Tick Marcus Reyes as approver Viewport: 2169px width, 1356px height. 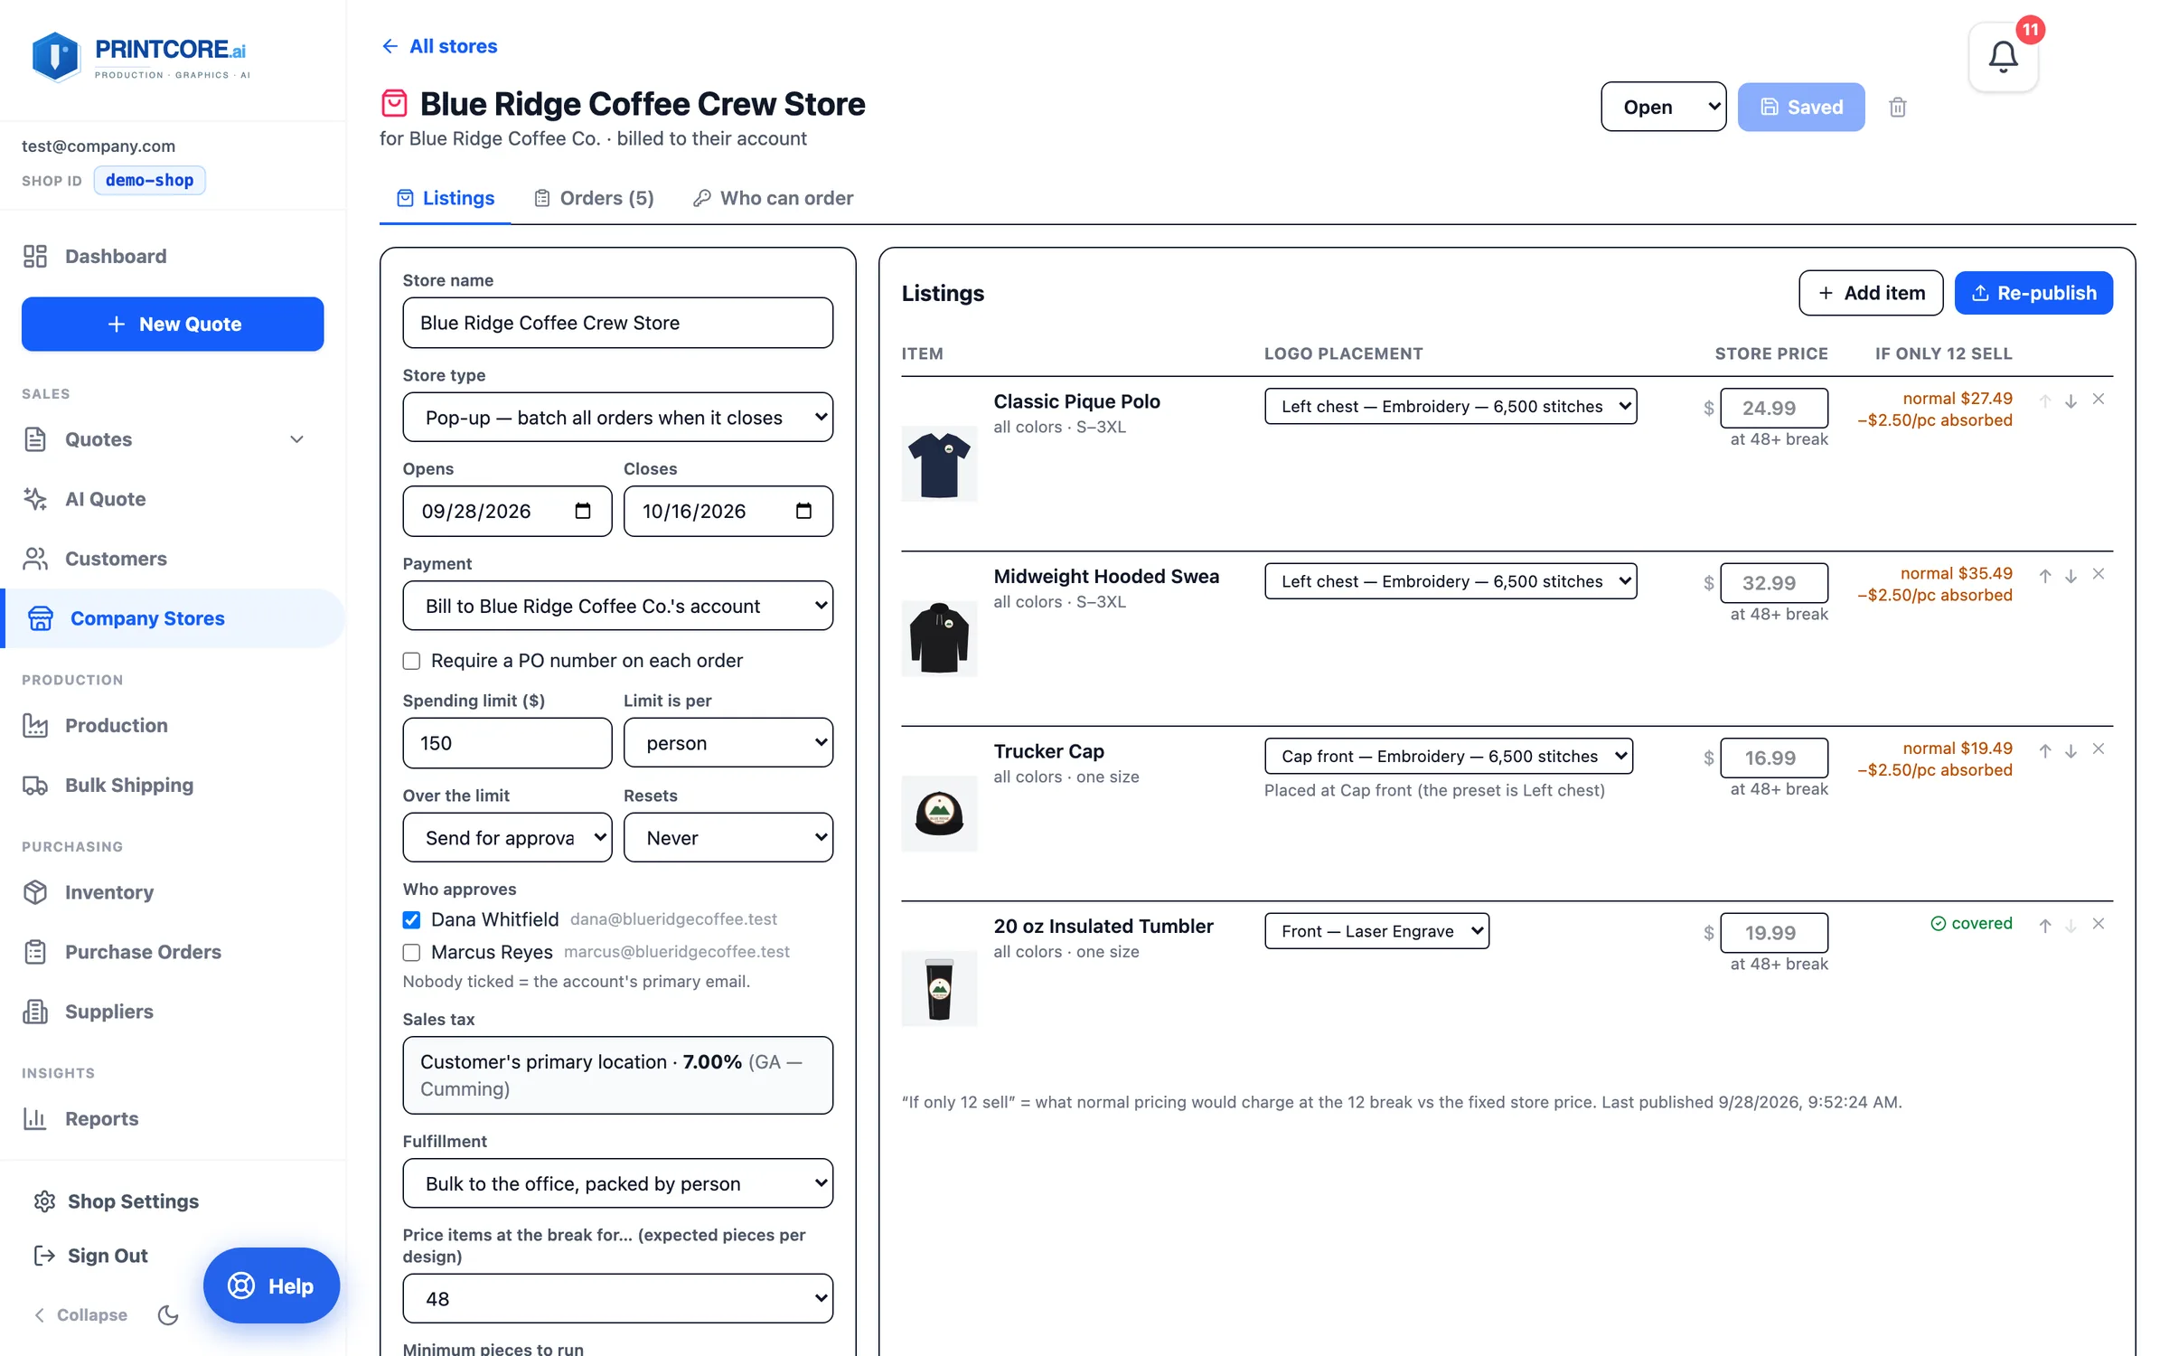[x=411, y=952]
